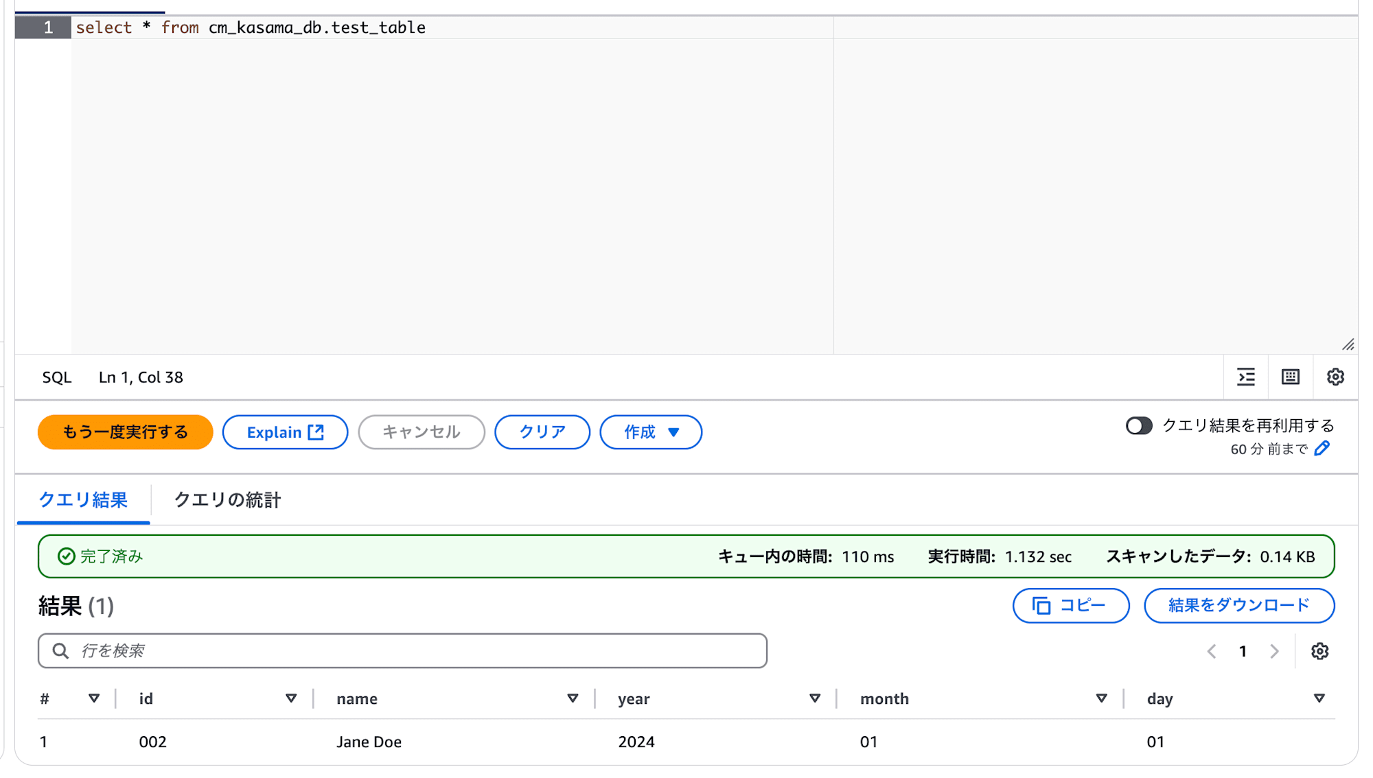Click the SQL label in status bar

coord(57,377)
